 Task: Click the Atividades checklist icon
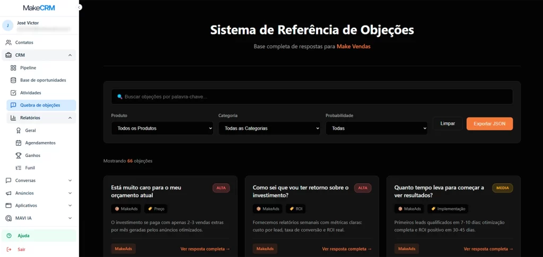click(14, 93)
